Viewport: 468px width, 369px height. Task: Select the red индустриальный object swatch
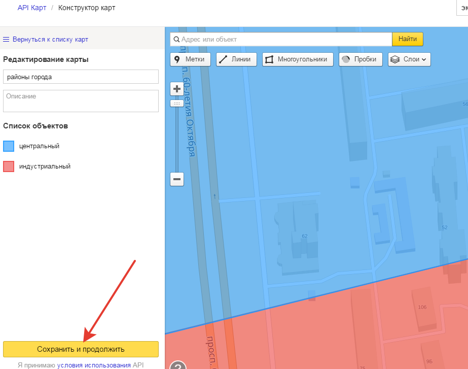click(9, 166)
